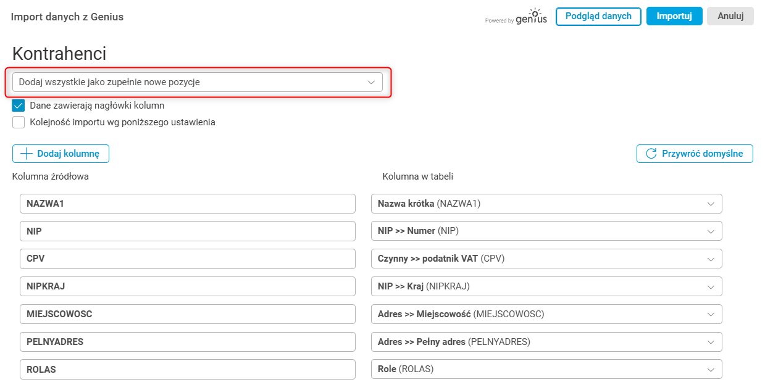765x382 pixels.
Task: Select the MIEJSCOWOSC source column field
Action: (187, 314)
